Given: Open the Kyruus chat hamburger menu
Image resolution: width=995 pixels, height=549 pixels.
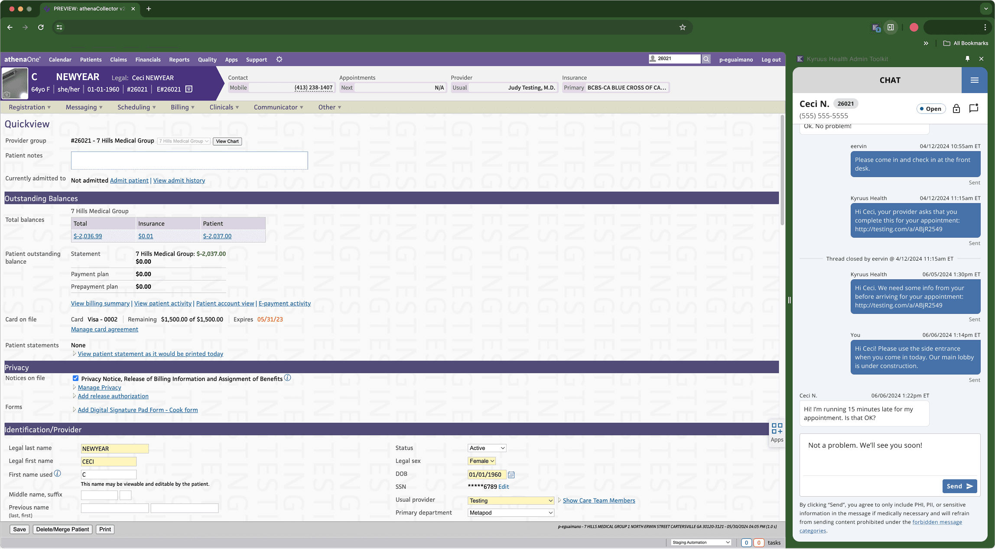Looking at the screenshot, I should pyautogui.click(x=974, y=80).
